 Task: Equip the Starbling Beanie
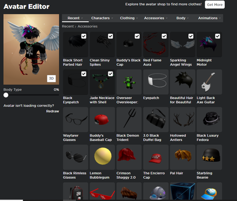[x=209, y=157]
